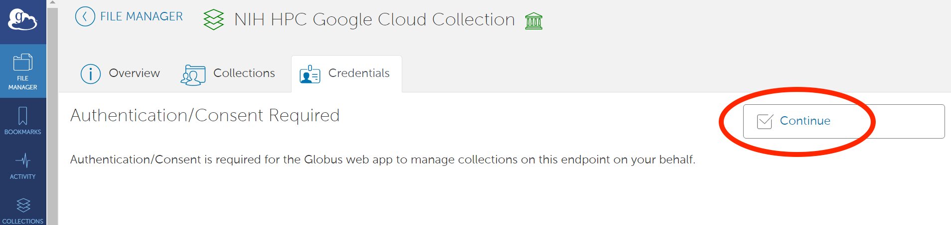
Task: Open Bookmarks in the left sidebar
Action: 23,121
